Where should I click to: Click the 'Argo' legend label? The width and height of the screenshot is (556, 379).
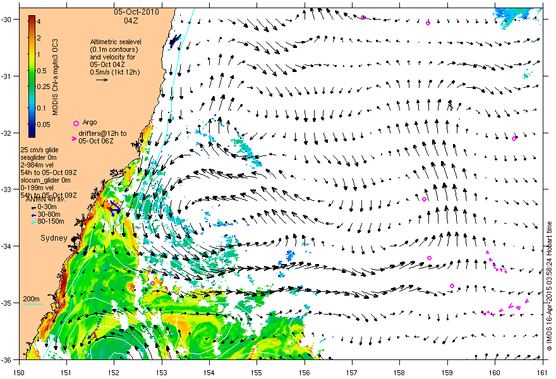click(x=89, y=123)
